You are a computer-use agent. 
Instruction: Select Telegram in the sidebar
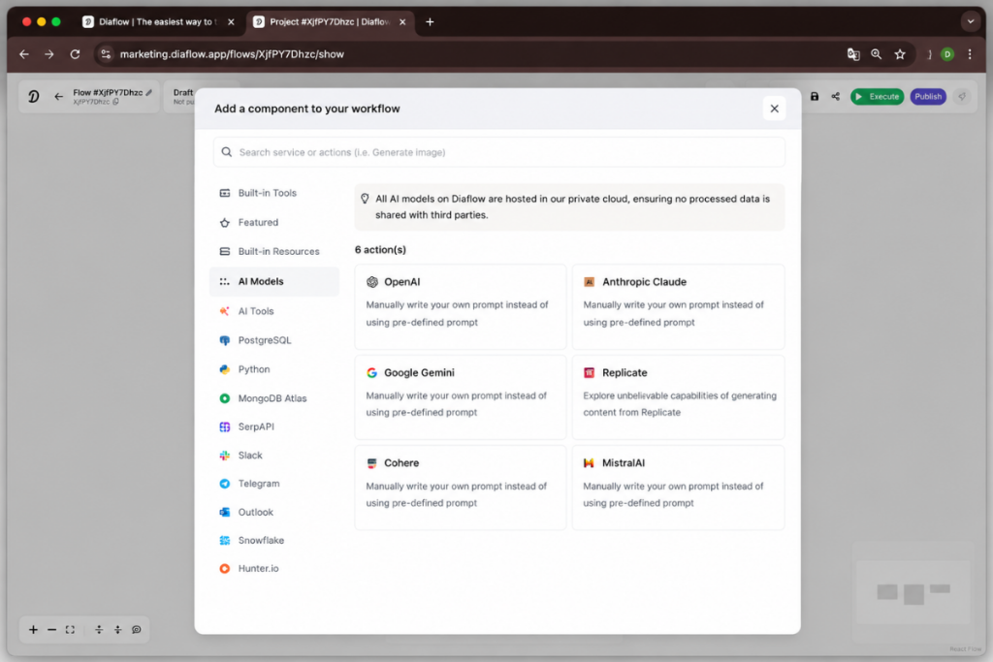tap(274, 484)
